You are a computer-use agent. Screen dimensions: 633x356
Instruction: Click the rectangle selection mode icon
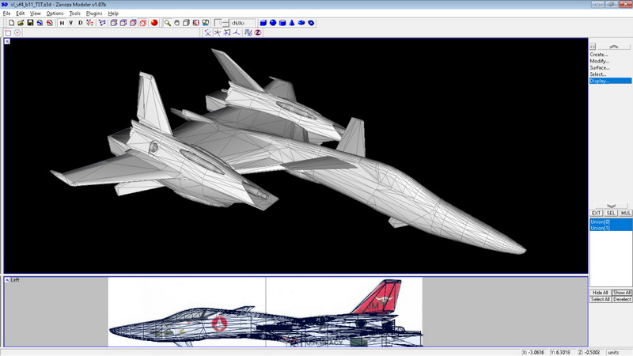pyautogui.click(x=8, y=32)
